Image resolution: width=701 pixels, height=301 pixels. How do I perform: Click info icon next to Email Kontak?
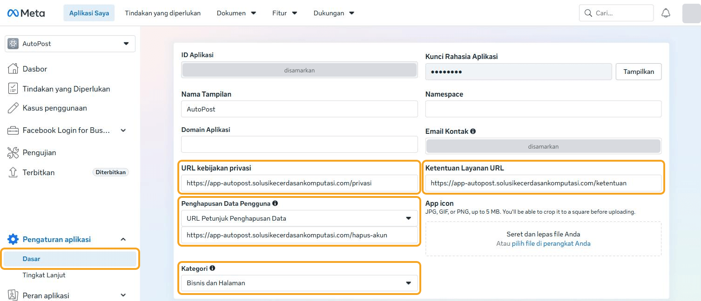[473, 131]
